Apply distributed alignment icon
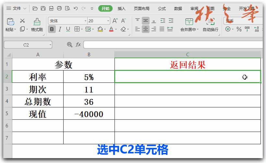 170,29
